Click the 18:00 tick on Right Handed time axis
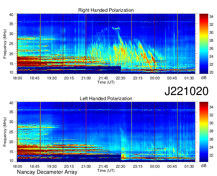The image size is (217, 176). [x=18, y=78]
